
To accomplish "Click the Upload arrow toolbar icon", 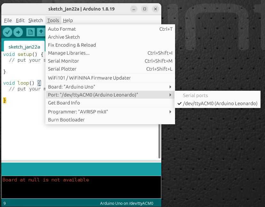I will coord(18,32).
